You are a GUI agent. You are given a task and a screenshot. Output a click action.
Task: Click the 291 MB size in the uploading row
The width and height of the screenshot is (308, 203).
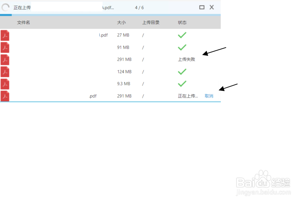[x=124, y=96]
